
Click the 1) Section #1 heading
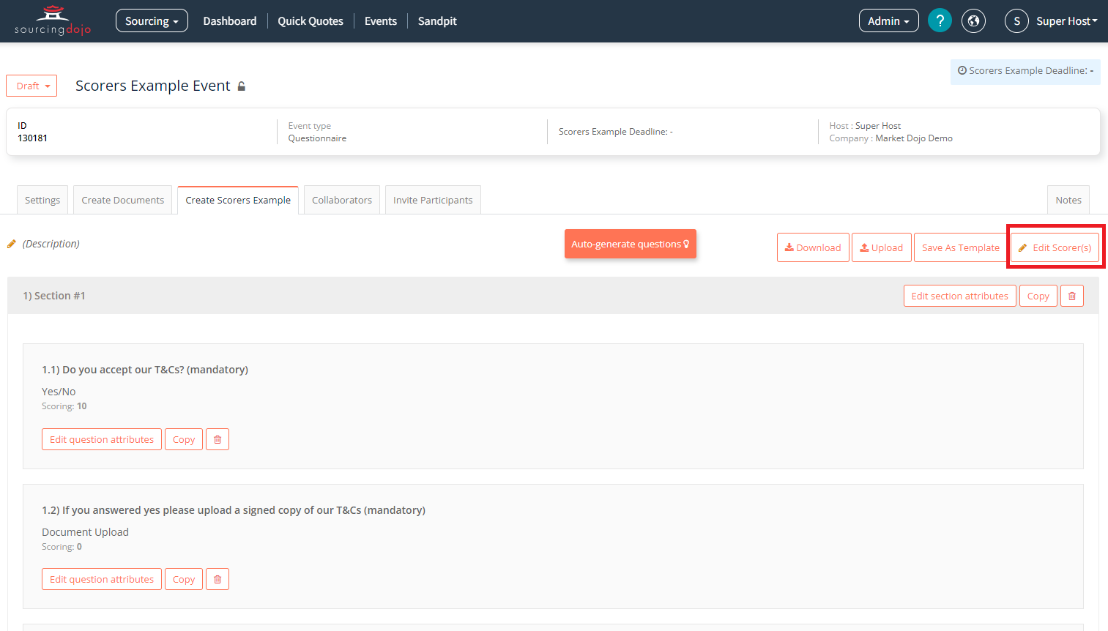point(54,296)
